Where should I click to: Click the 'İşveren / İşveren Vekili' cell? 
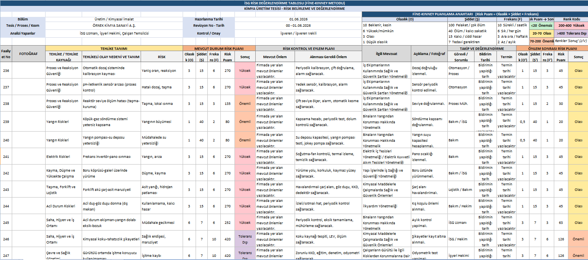298,33
